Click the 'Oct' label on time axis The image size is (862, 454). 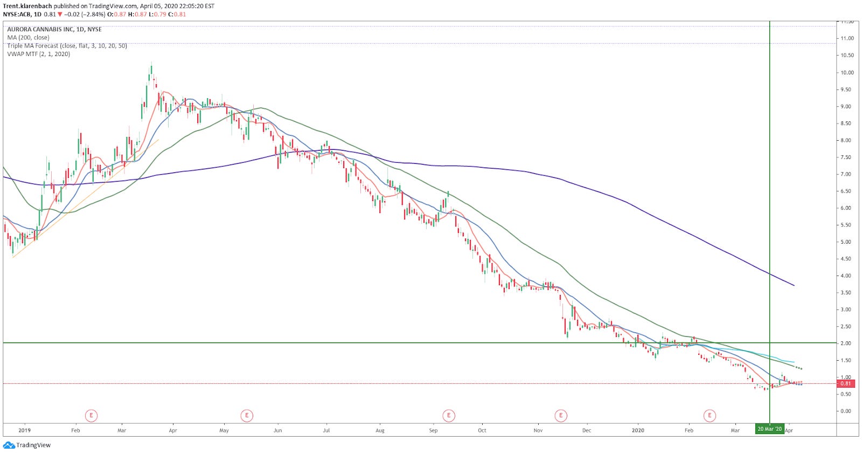coord(482,430)
